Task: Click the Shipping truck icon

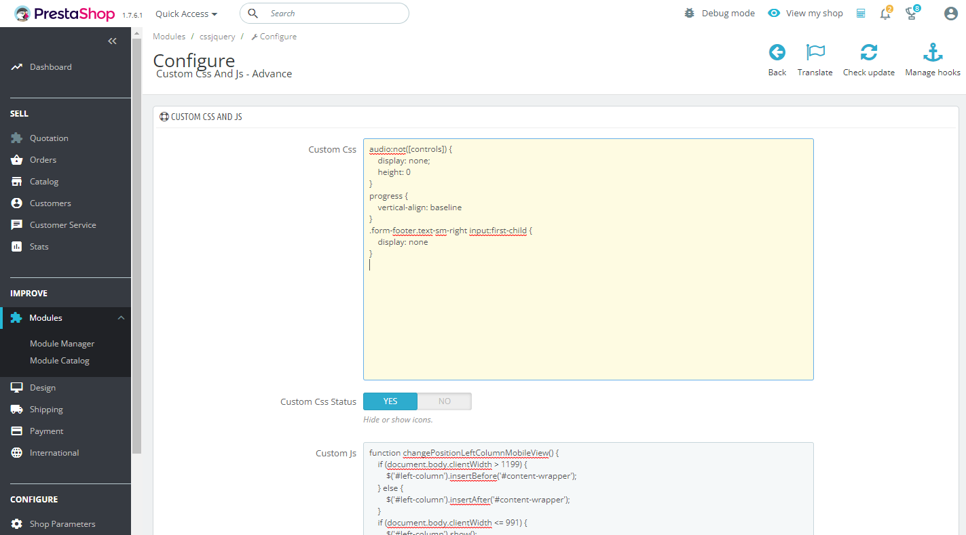Action: pos(17,410)
